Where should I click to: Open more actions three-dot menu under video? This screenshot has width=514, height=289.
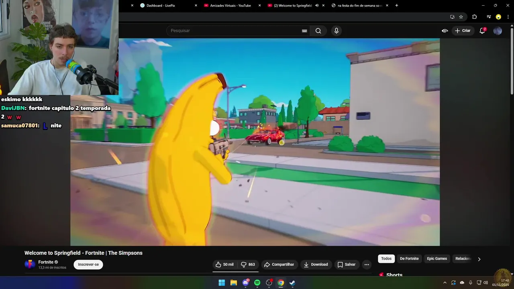click(366, 265)
